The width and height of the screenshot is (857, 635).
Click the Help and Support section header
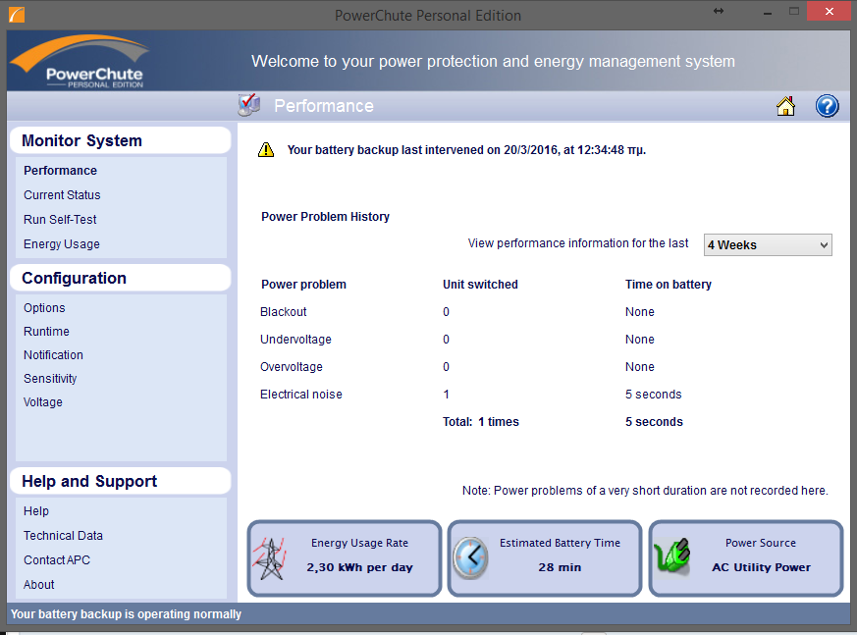pos(120,482)
